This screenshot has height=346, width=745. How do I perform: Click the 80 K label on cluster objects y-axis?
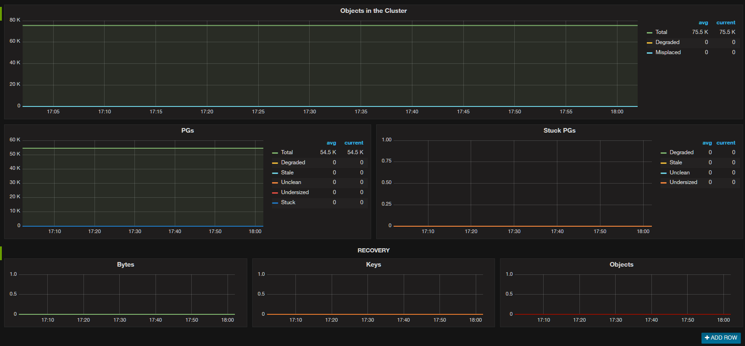pos(15,20)
